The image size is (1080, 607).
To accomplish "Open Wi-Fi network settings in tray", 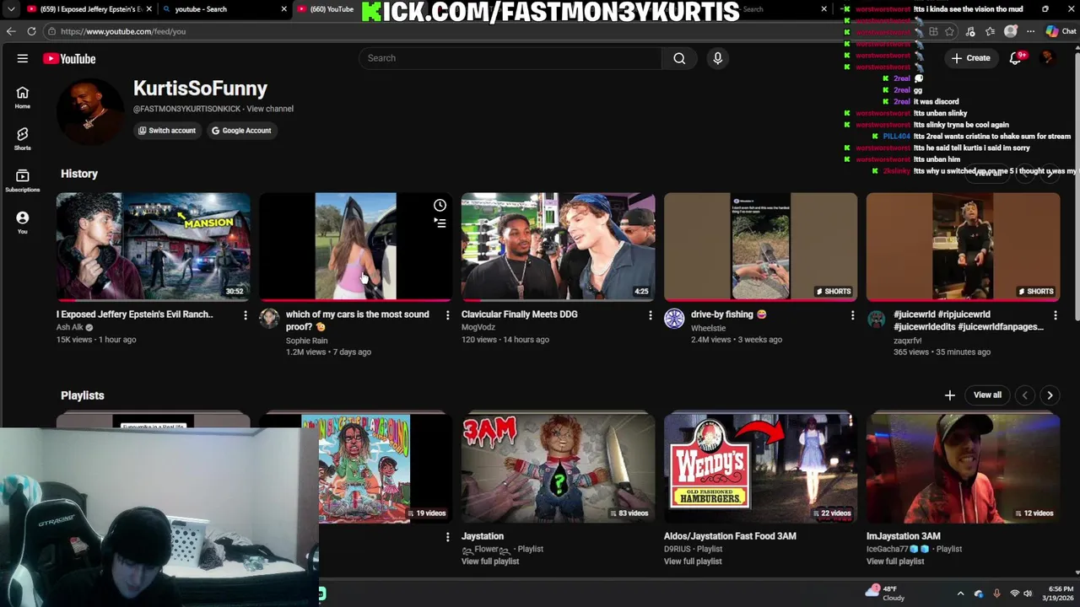I will pos(1015,594).
